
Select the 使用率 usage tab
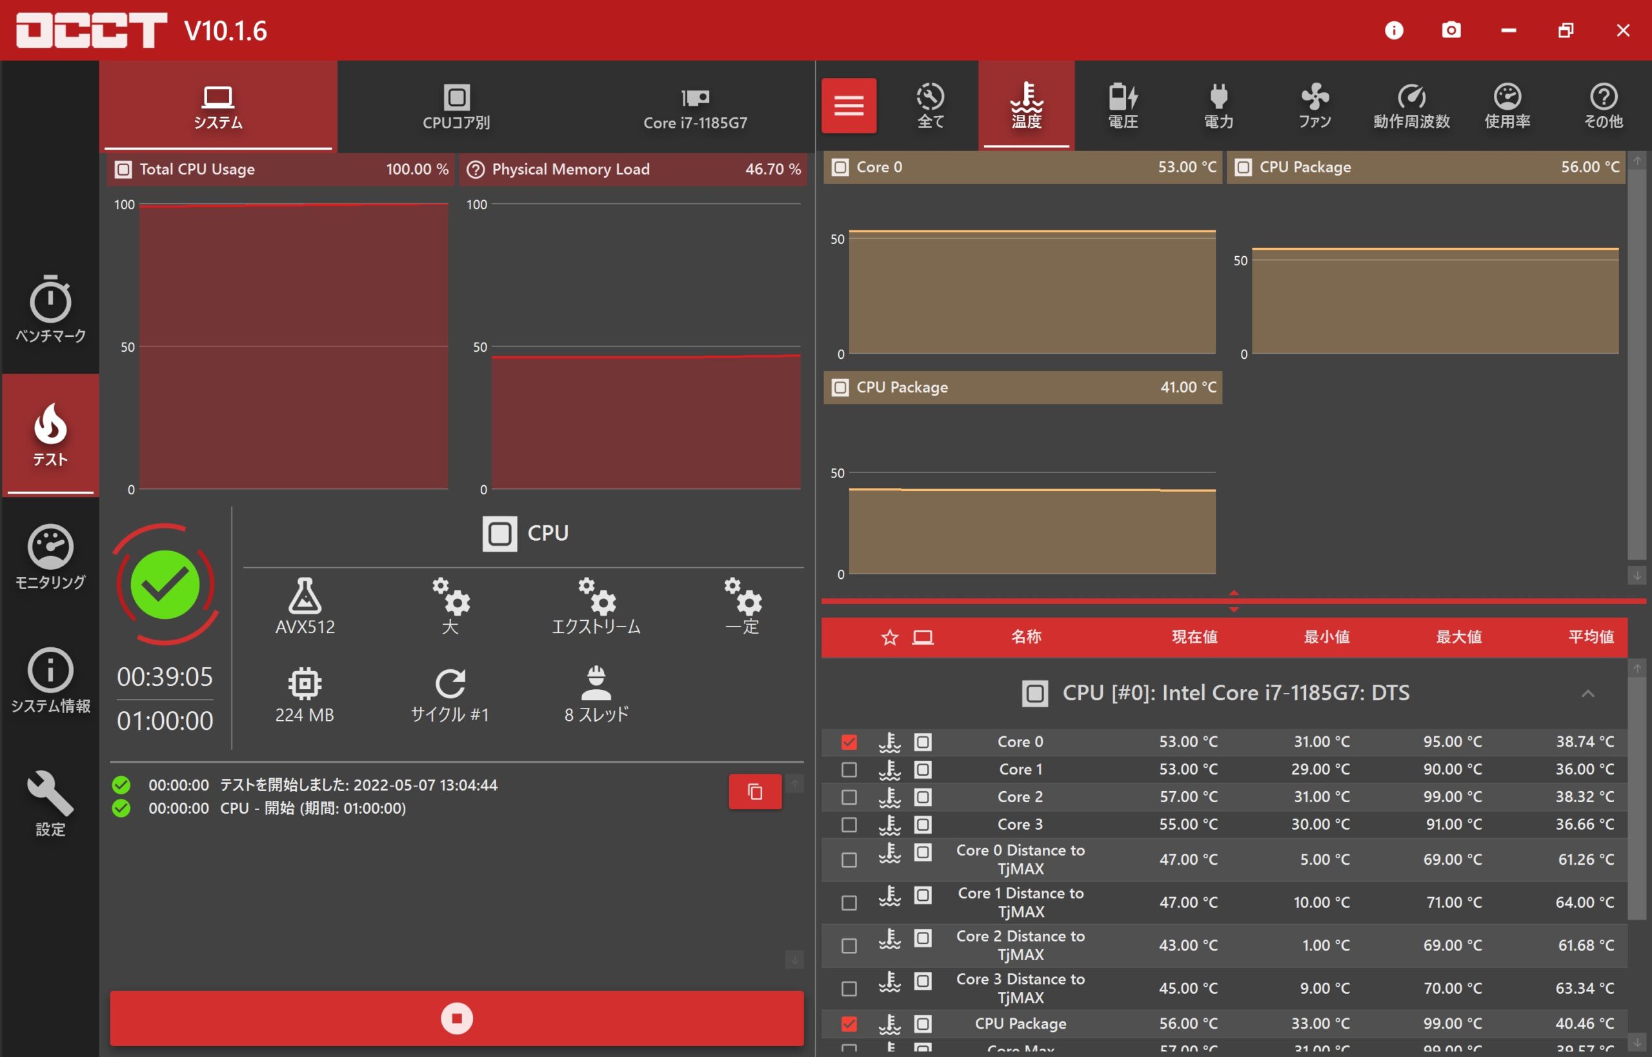coord(1507,106)
